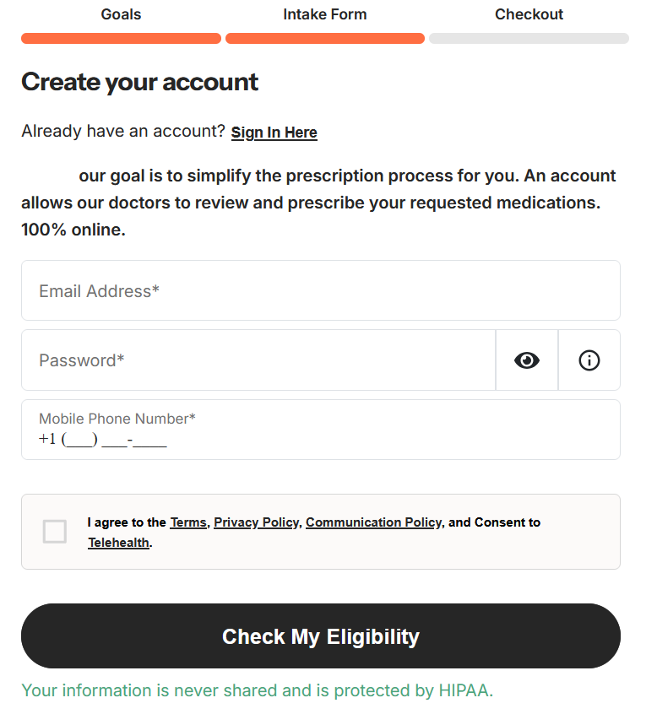
Task: Click the green HIPAA protection notice
Action: (x=257, y=690)
